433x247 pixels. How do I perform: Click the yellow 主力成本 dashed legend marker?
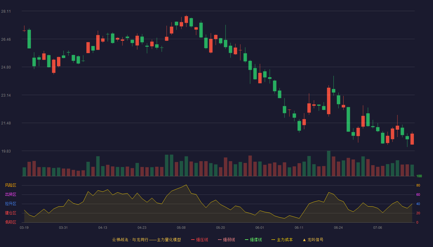click(273, 240)
